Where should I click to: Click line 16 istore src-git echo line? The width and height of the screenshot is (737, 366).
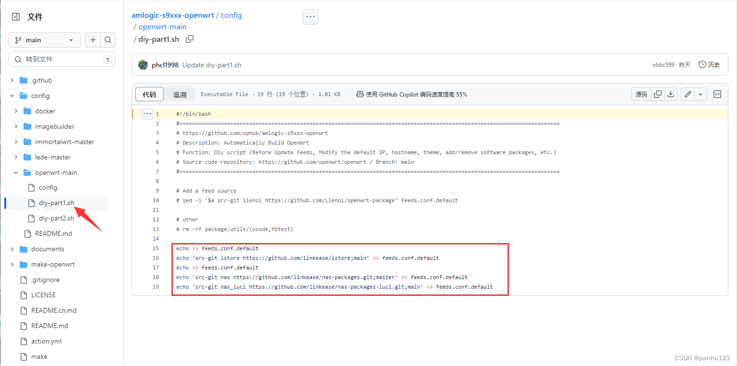tap(307, 258)
